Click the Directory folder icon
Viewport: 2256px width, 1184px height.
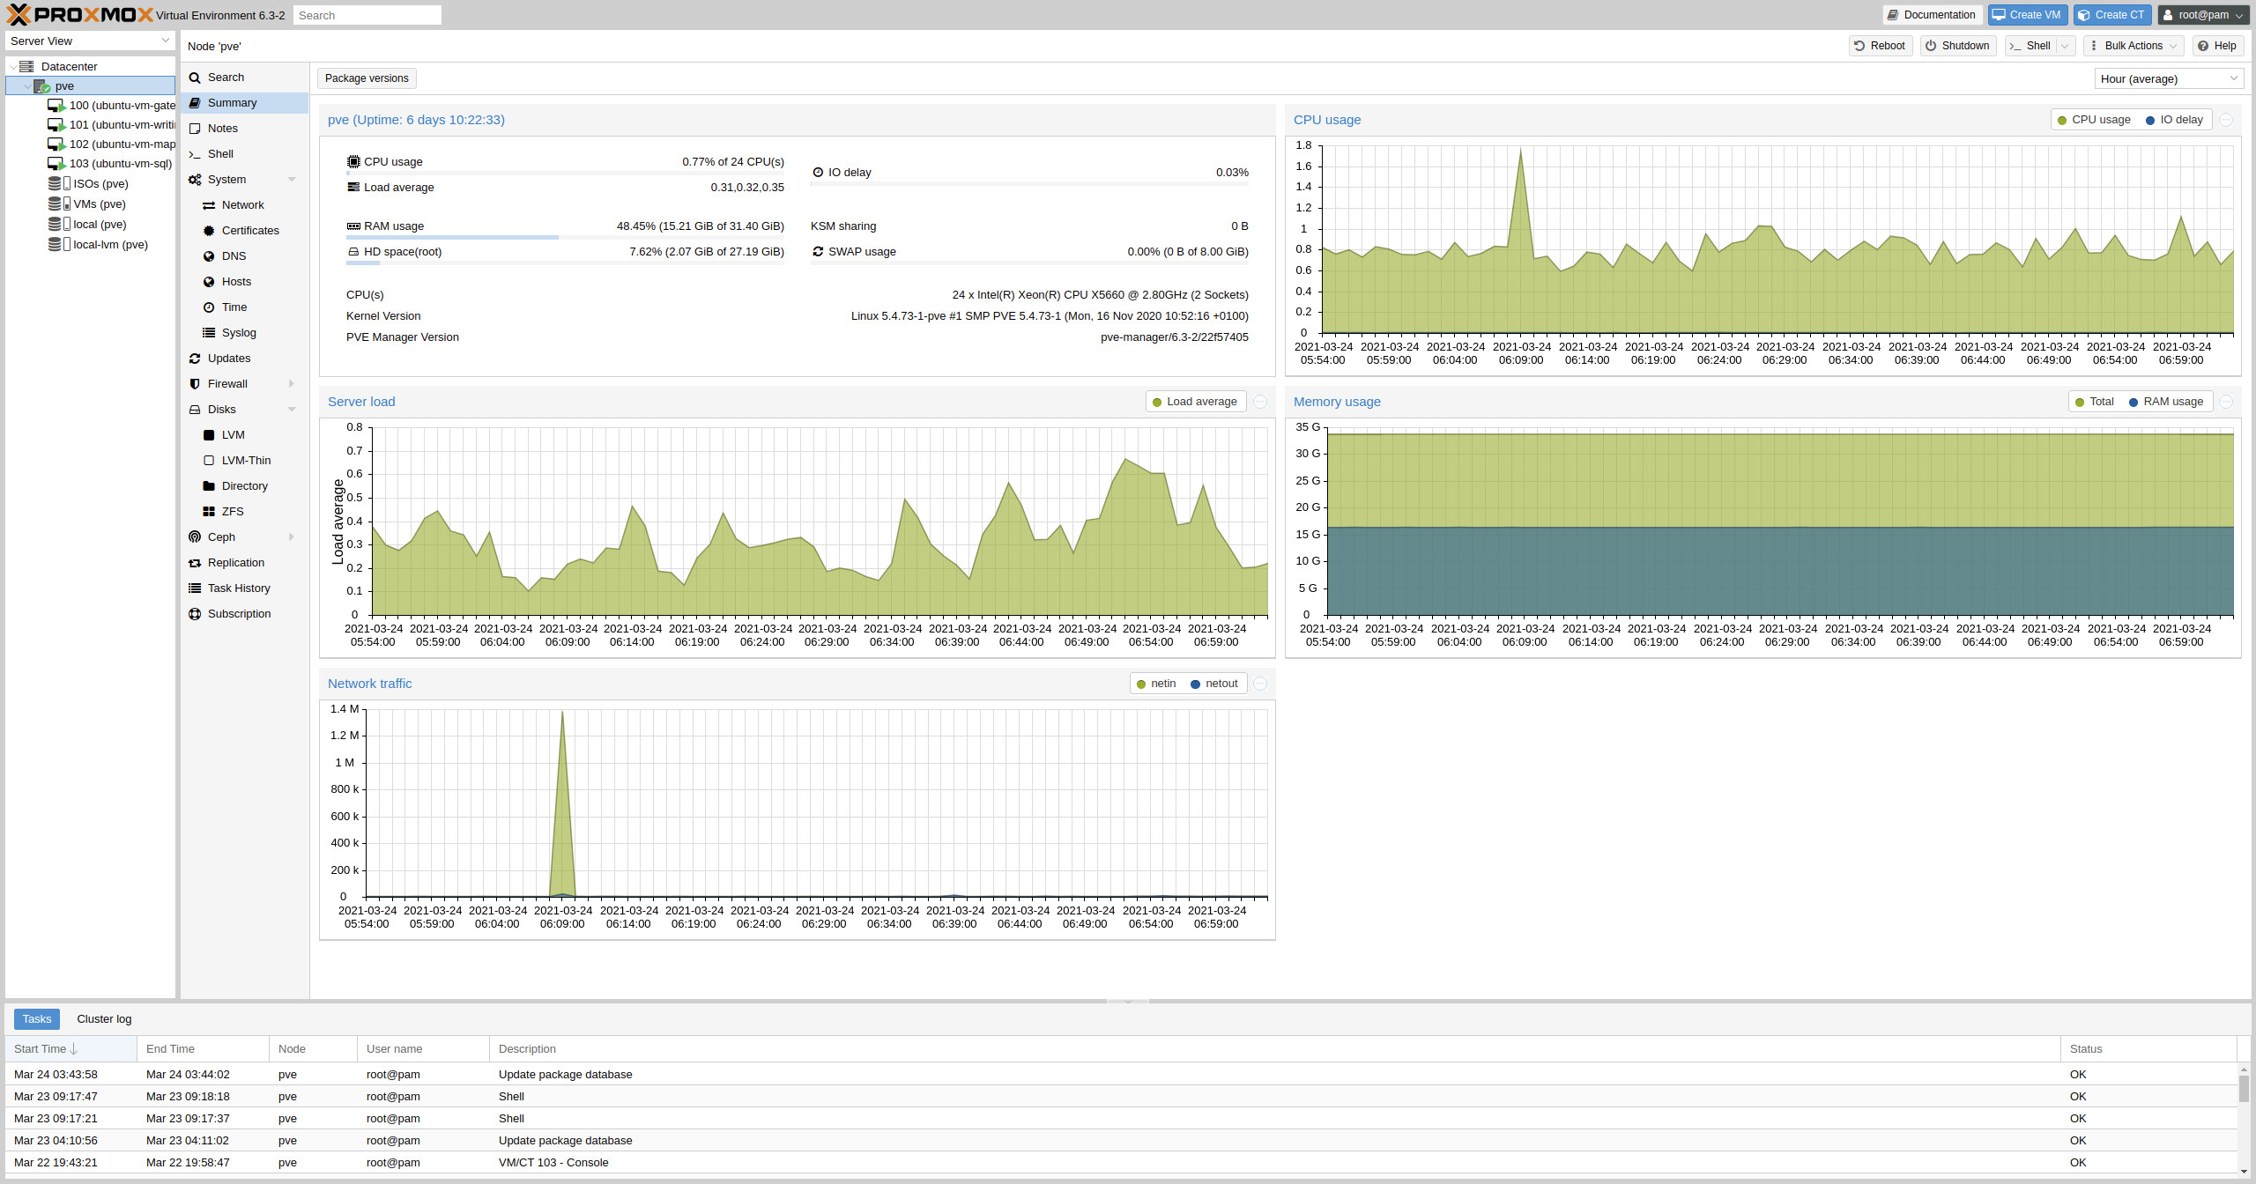click(x=209, y=486)
